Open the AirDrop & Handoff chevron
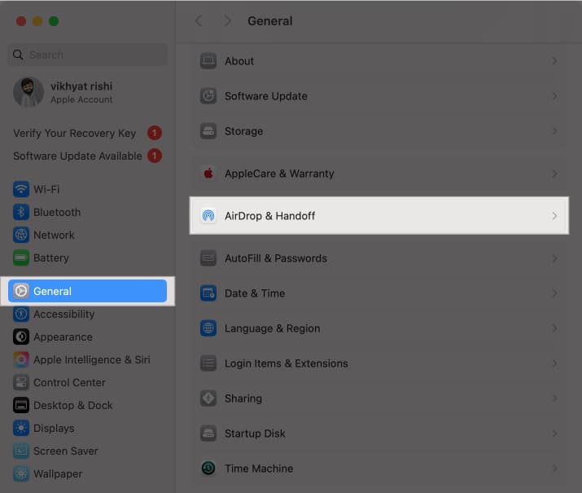 click(554, 215)
